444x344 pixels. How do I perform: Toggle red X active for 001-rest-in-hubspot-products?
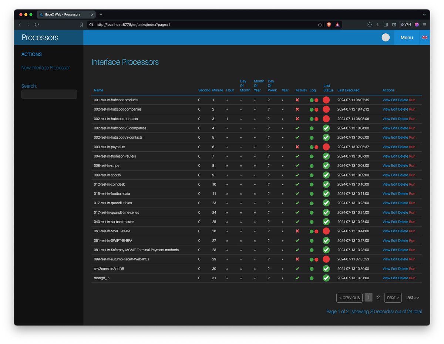click(x=297, y=100)
